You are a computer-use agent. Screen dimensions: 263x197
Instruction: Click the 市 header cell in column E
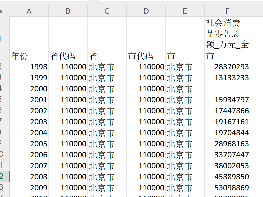[x=185, y=39]
